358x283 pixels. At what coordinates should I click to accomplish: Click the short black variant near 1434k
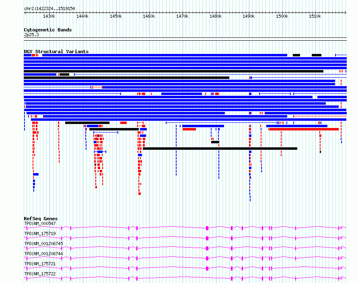64,74
